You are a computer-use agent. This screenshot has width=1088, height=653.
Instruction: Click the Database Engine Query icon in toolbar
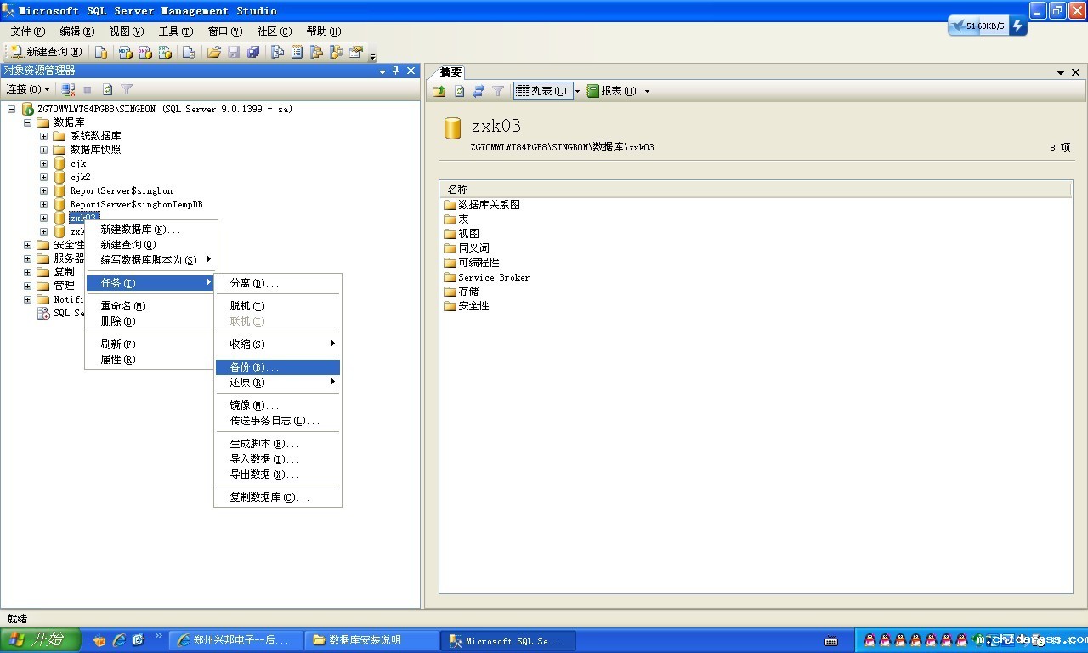pos(101,52)
